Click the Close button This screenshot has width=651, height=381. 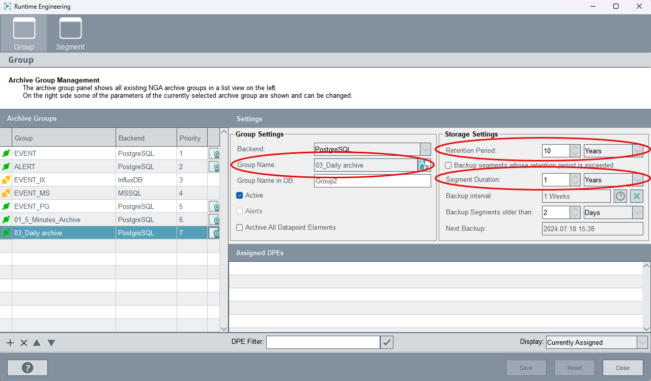point(622,368)
